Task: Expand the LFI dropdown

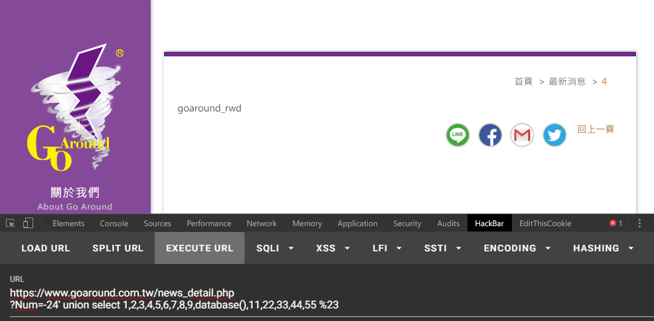Action: [387, 248]
